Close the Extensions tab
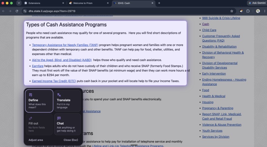The width and height of the screenshot is (267, 147). coord(63,3)
